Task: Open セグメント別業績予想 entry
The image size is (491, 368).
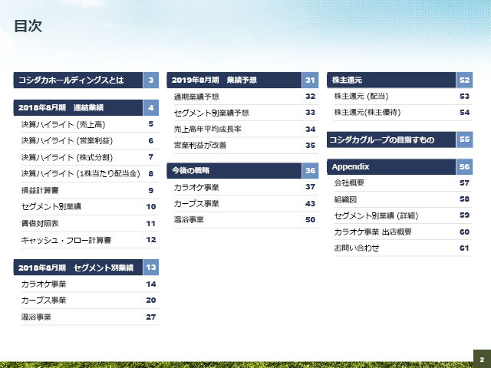Action: [x=246, y=113]
